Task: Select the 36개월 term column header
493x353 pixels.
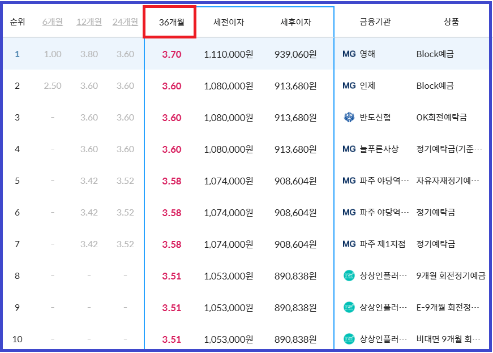Action: 172,22
